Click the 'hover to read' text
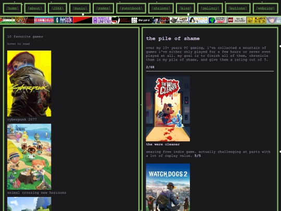 coord(18,44)
